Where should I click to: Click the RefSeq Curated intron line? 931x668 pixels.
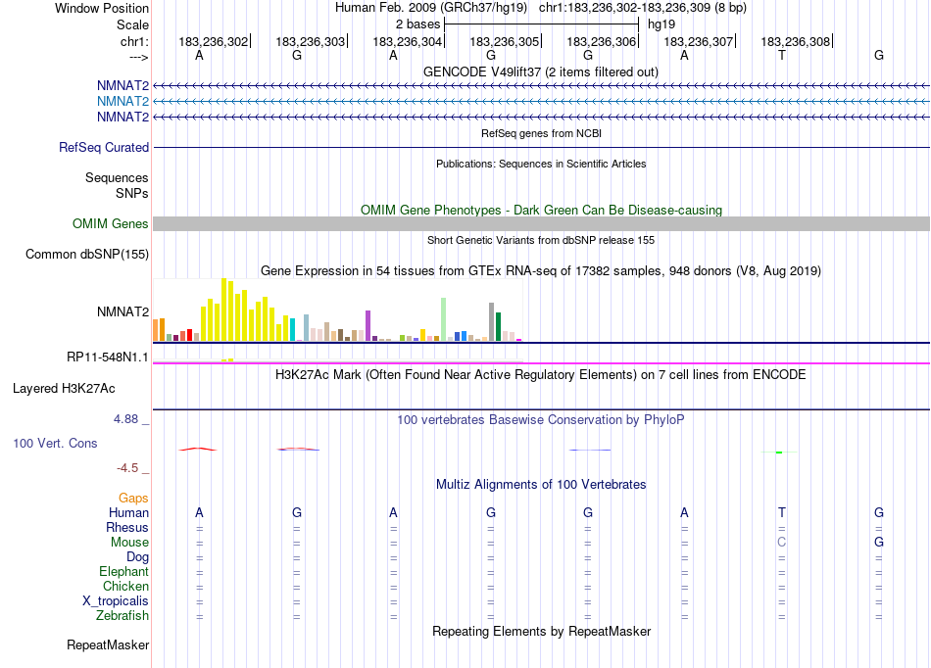click(x=541, y=147)
